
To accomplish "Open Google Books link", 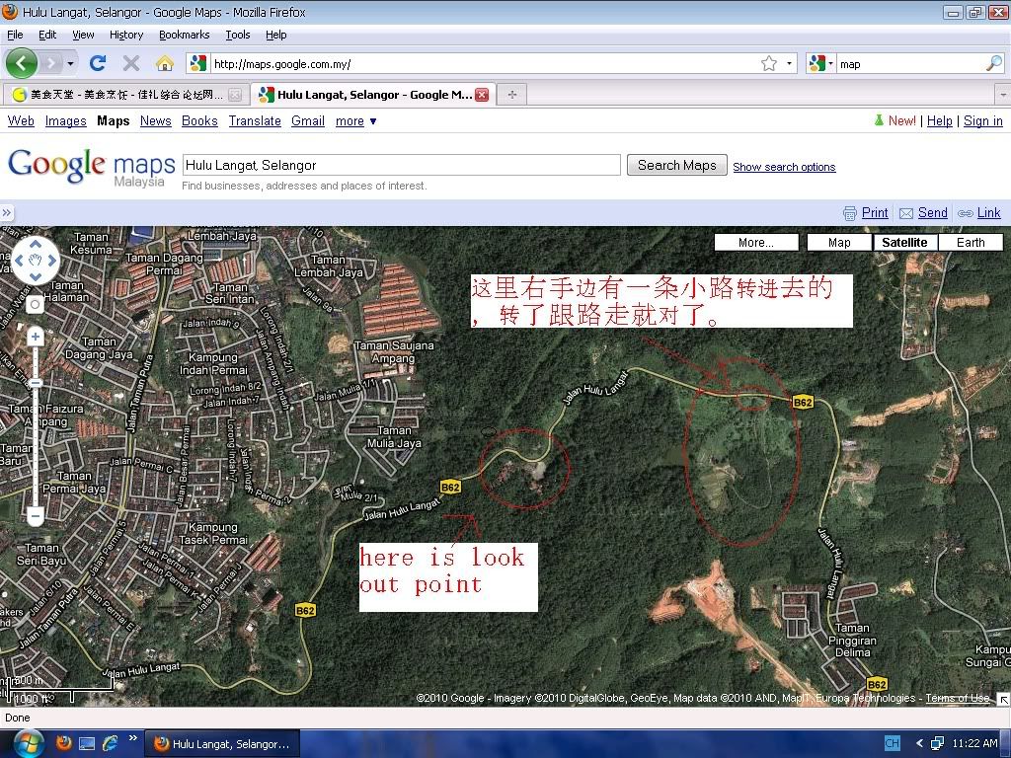I will pyautogui.click(x=199, y=120).
